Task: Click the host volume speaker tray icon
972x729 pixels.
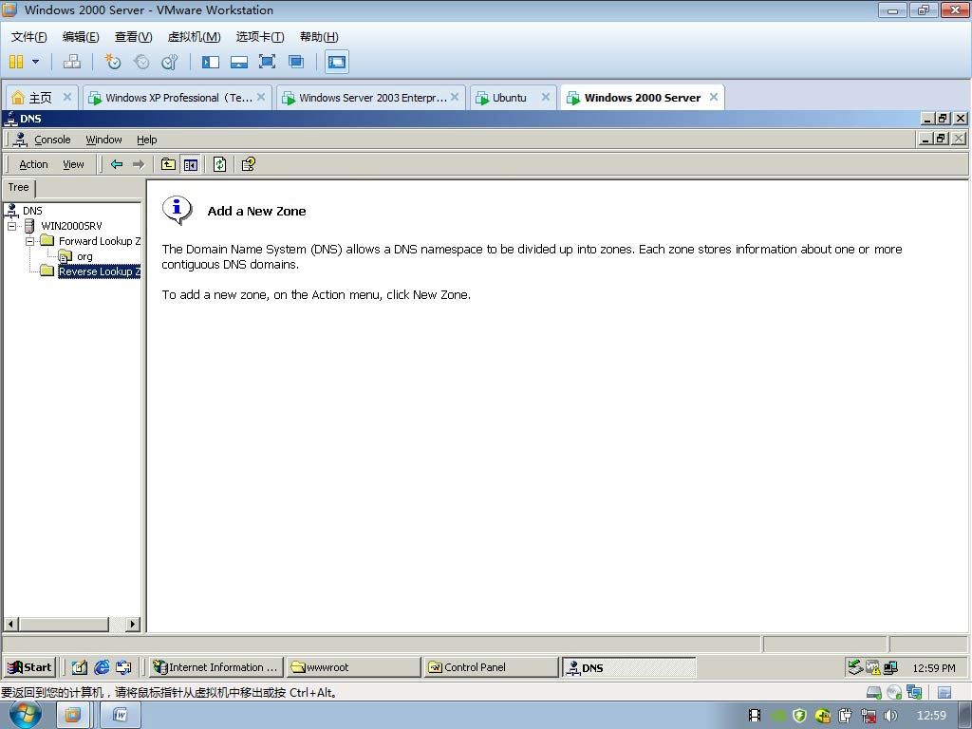Action: coord(890,716)
